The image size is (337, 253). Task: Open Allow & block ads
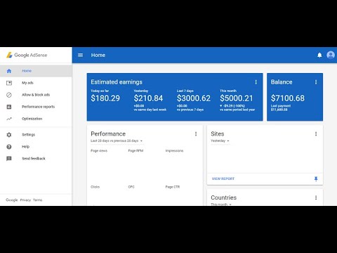(x=36, y=95)
